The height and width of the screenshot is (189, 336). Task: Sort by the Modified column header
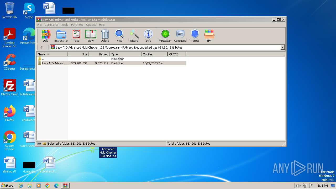coord(155,54)
